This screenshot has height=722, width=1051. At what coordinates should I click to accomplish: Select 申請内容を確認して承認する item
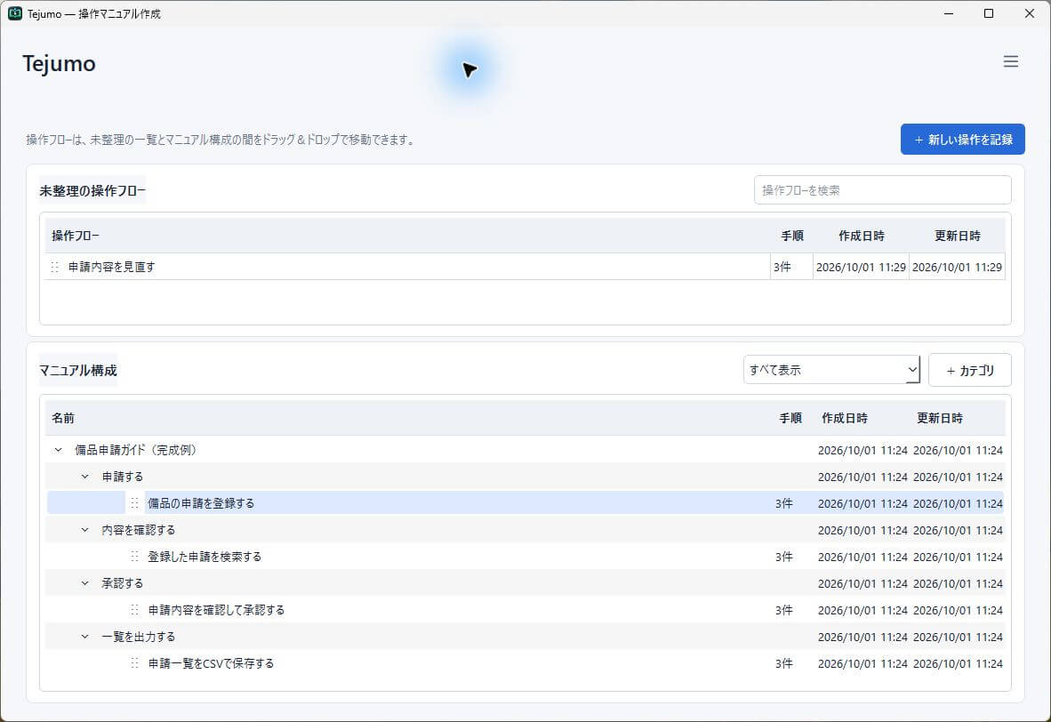click(x=525, y=609)
